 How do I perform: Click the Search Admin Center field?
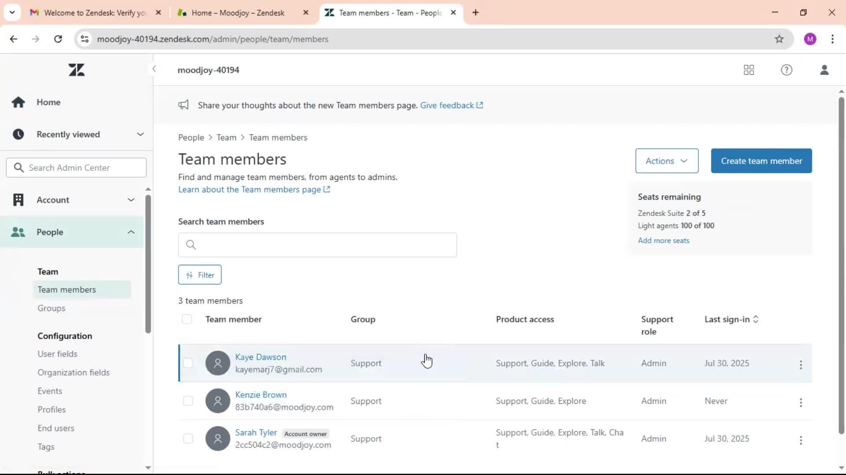coord(76,168)
